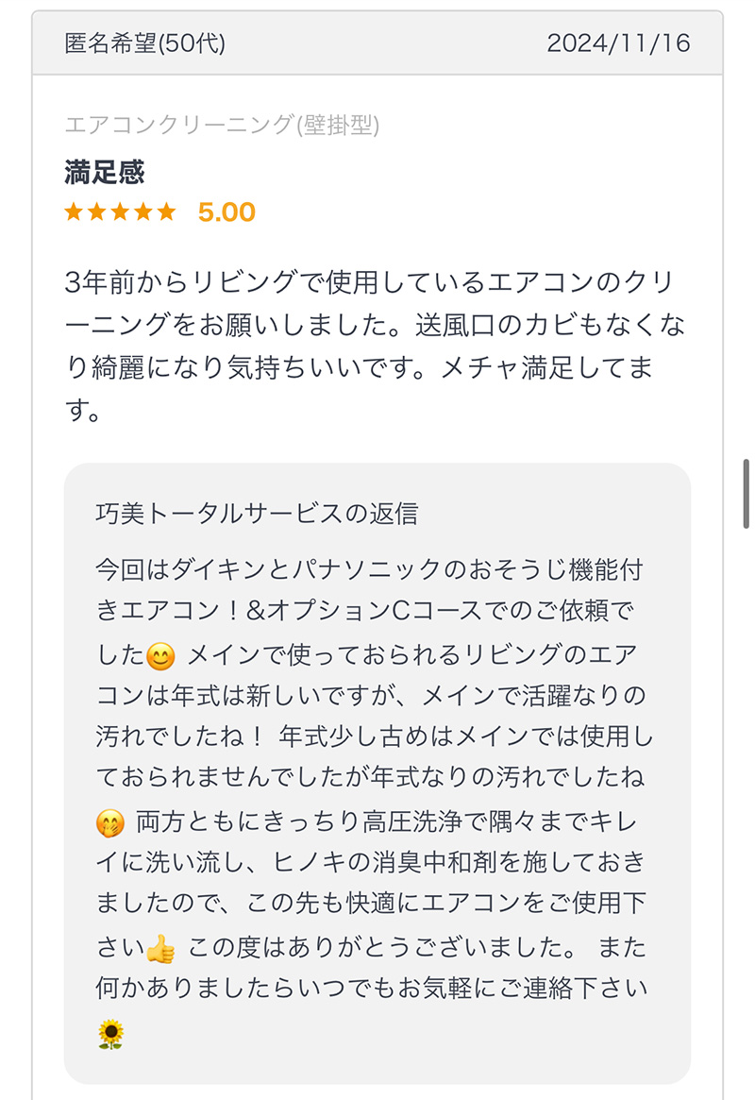Click the smiling face emoji in reply
This screenshot has width=755, height=1100.
tap(160, 656)
